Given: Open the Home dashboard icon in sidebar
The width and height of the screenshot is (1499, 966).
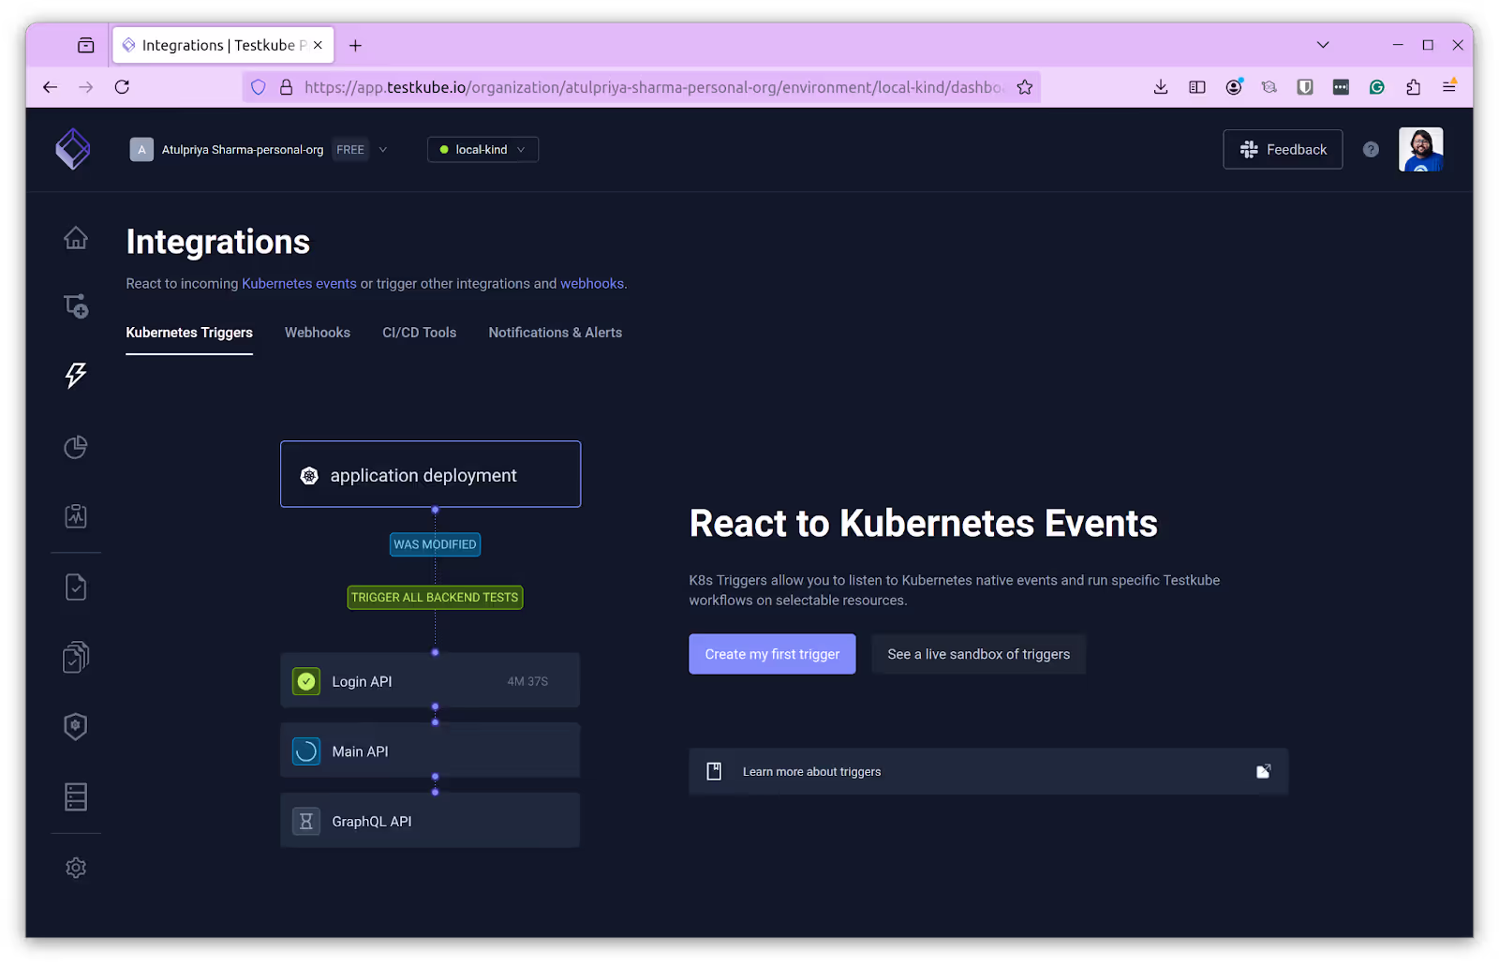Looking at the screenshot, I should click(x=76, y=238).
